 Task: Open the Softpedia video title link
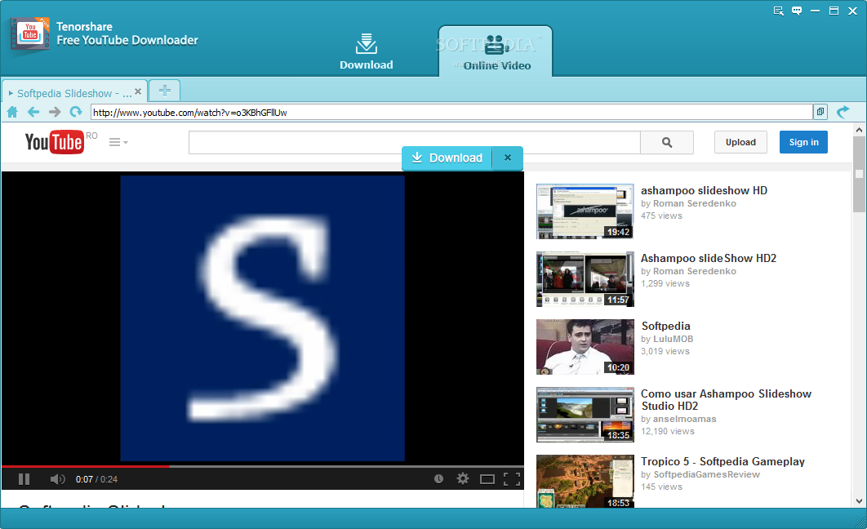[x=665, y=326]
